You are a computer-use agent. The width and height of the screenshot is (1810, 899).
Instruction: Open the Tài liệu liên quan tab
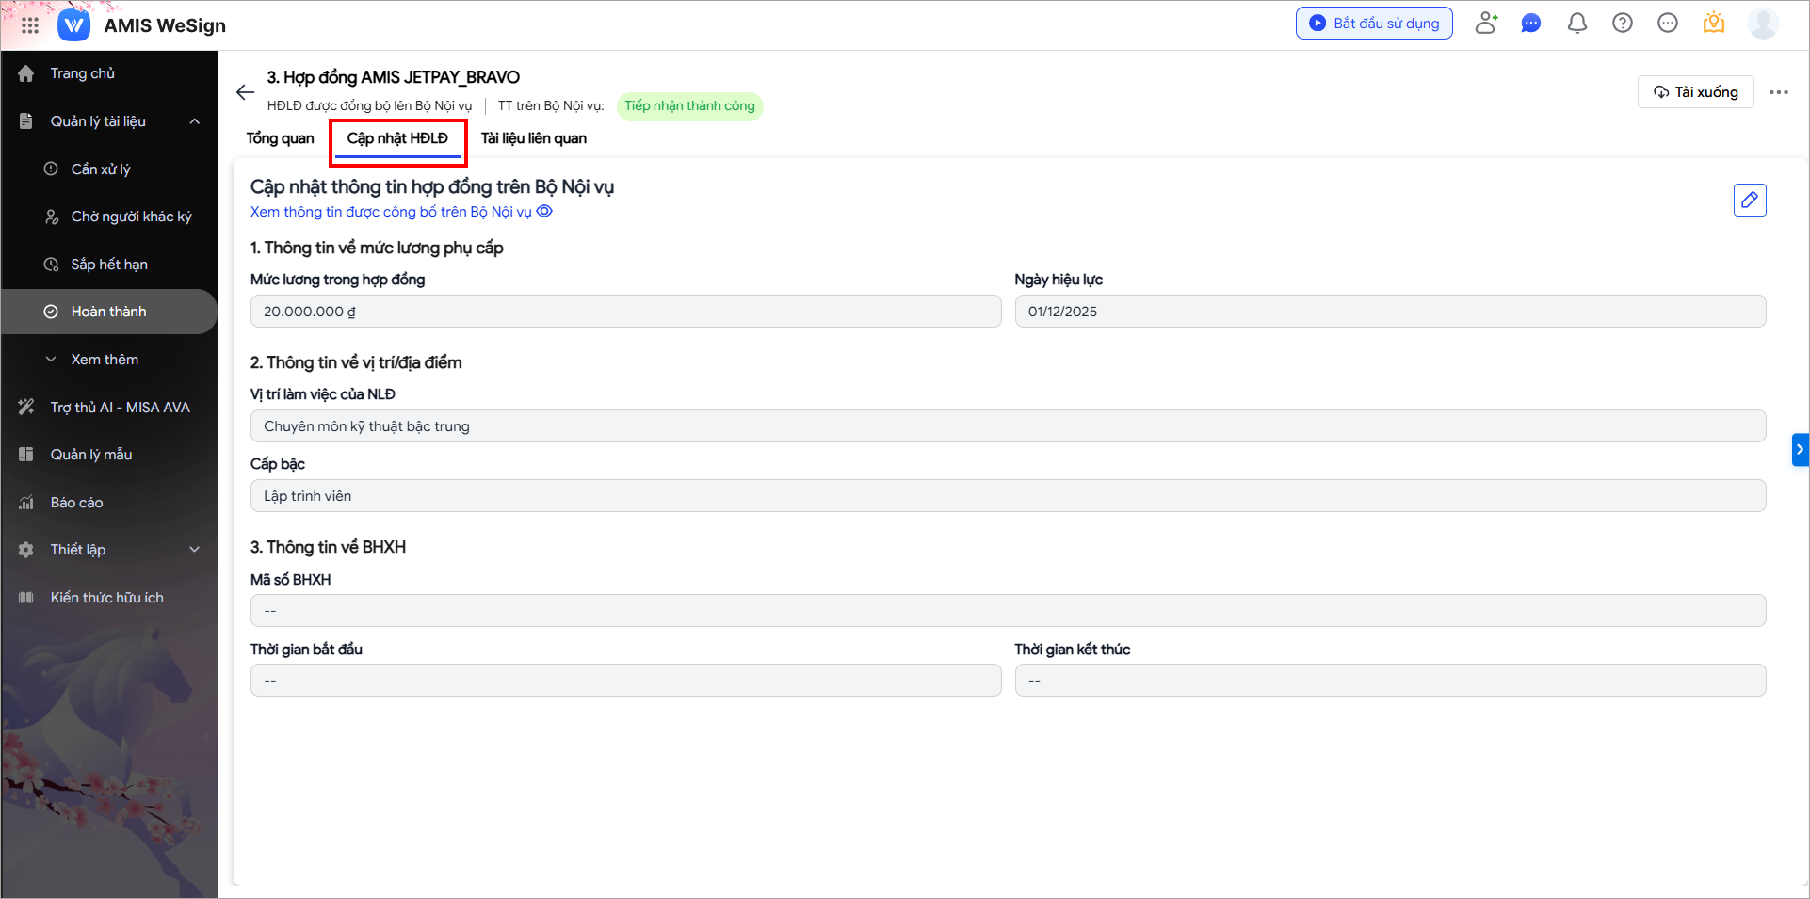pyautogui.click(x=533, y=138)
